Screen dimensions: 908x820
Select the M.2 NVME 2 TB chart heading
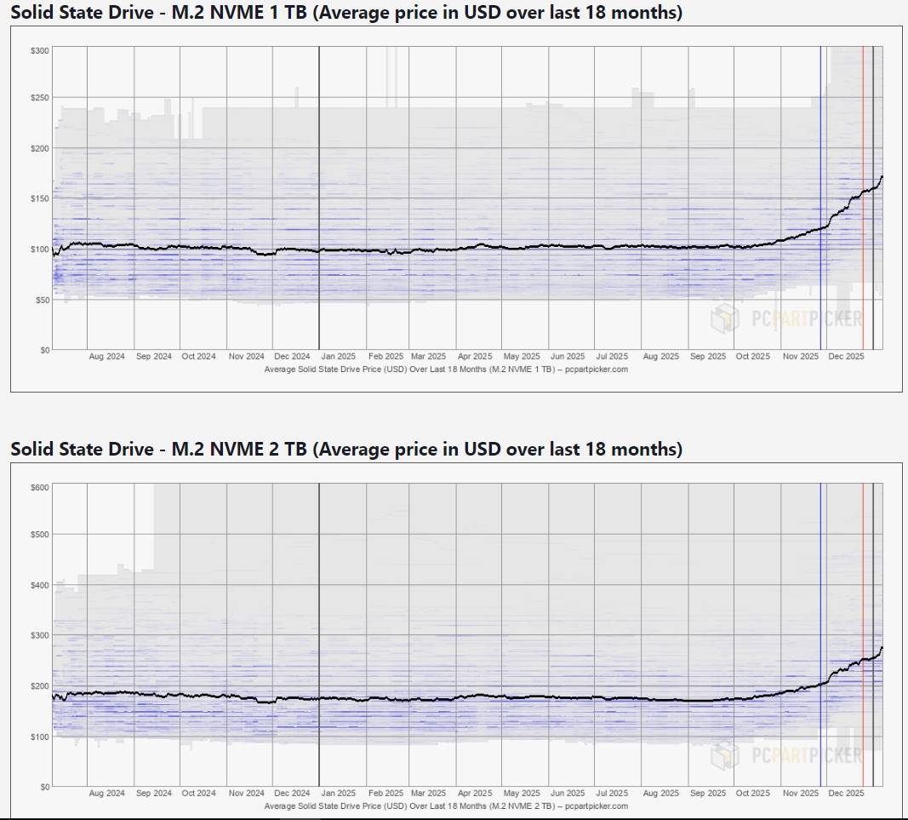click(345, 449)
